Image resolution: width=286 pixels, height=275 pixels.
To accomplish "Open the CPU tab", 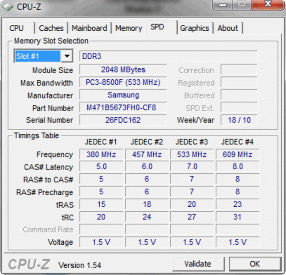I will pyautogui.click(x=20, y=28).
